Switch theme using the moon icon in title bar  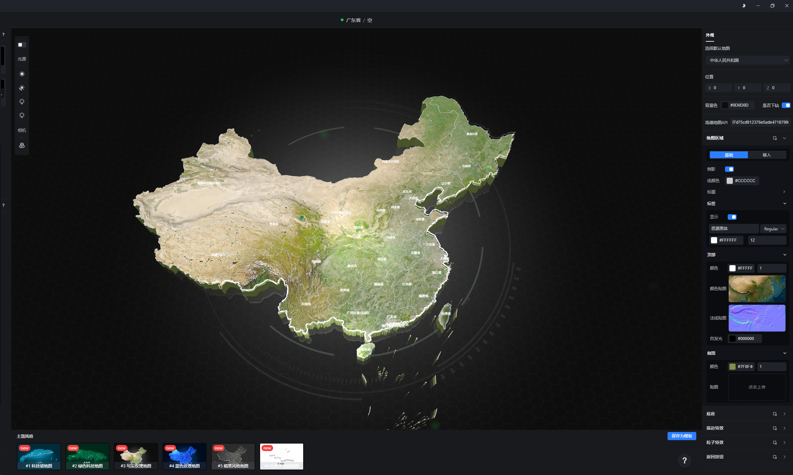pyautogui.click(x=743, y=5)
